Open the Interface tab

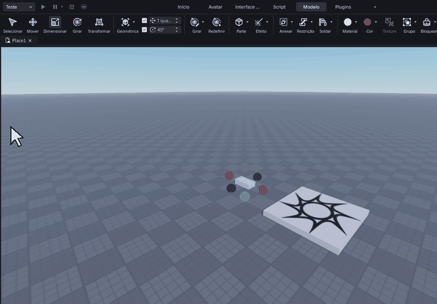pos(247,7)
